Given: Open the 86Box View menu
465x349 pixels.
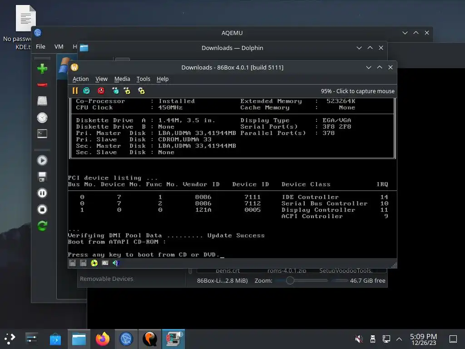Looking at the screenshot, I should [x=101, y=79].
